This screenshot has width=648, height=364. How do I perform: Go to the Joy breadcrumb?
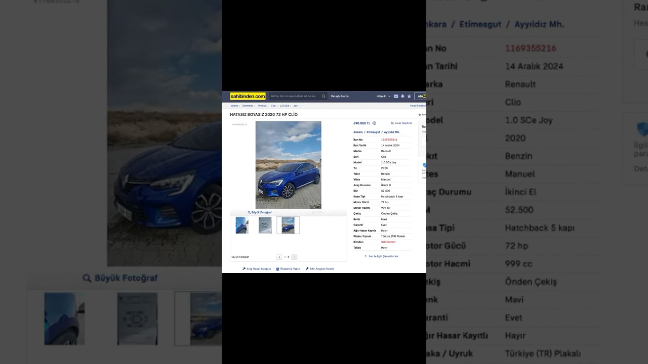pyautogui.click(x=295, y=106)
